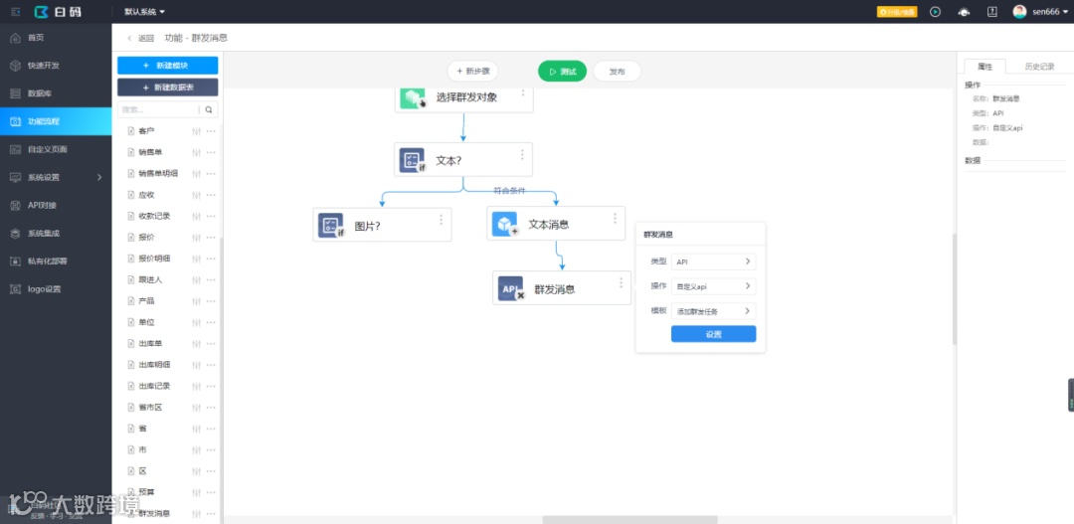Open field settings icon for 跟进人
Screen dimensions: 1074x524
(197, 279)
